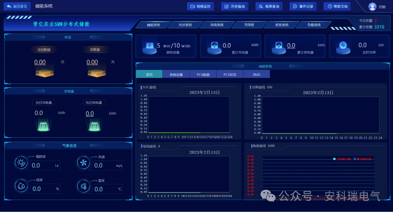Click the 电流曲线 A chart area

189,175
